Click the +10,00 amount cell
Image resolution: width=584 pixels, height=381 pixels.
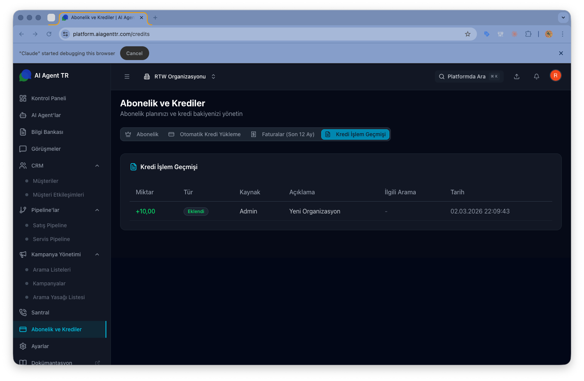145,211
